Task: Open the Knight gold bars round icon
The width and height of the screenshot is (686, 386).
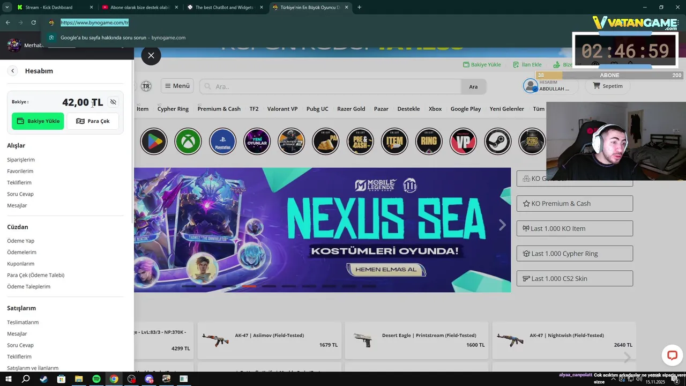Action: pos(325,141)
